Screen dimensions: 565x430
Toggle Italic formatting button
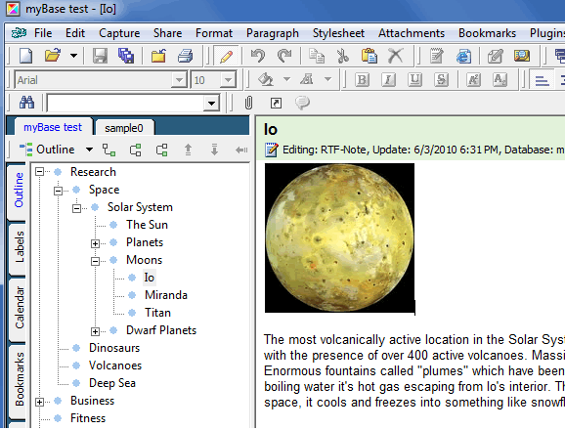388,79
